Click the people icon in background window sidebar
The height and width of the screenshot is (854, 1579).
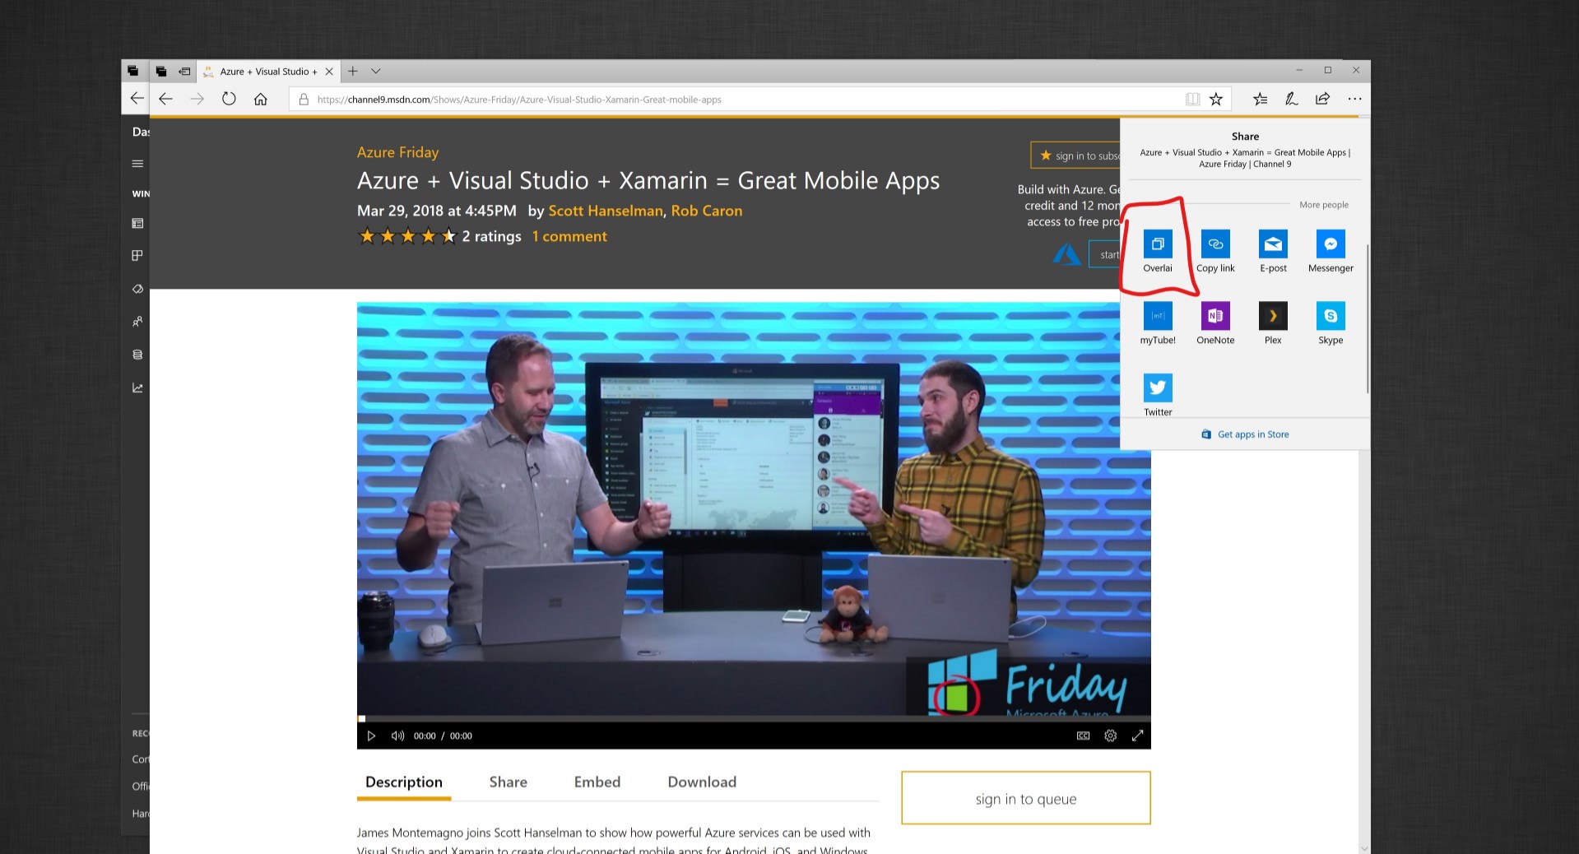[x=137, y=322]
